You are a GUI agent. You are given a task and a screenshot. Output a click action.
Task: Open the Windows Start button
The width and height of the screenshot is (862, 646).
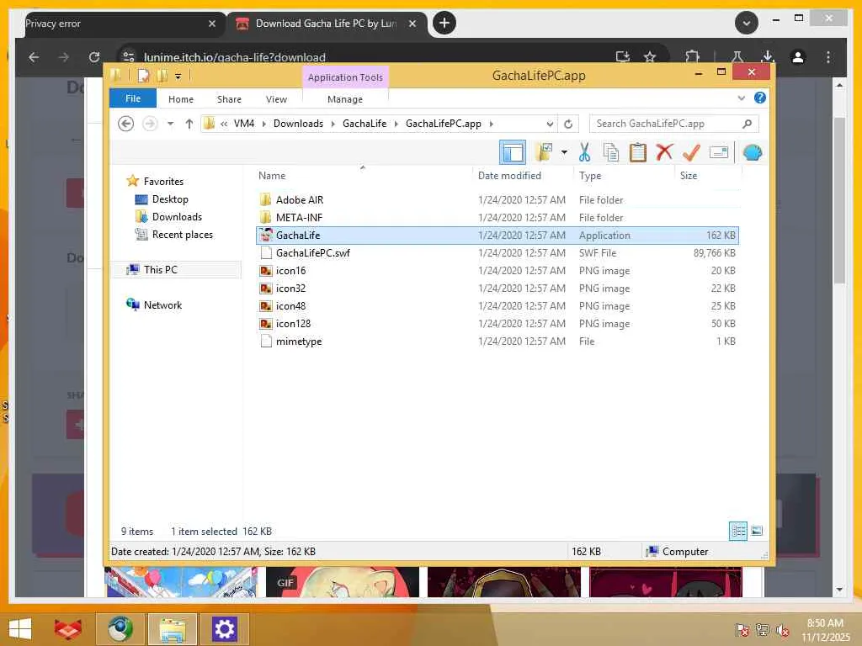click(20, 629)
